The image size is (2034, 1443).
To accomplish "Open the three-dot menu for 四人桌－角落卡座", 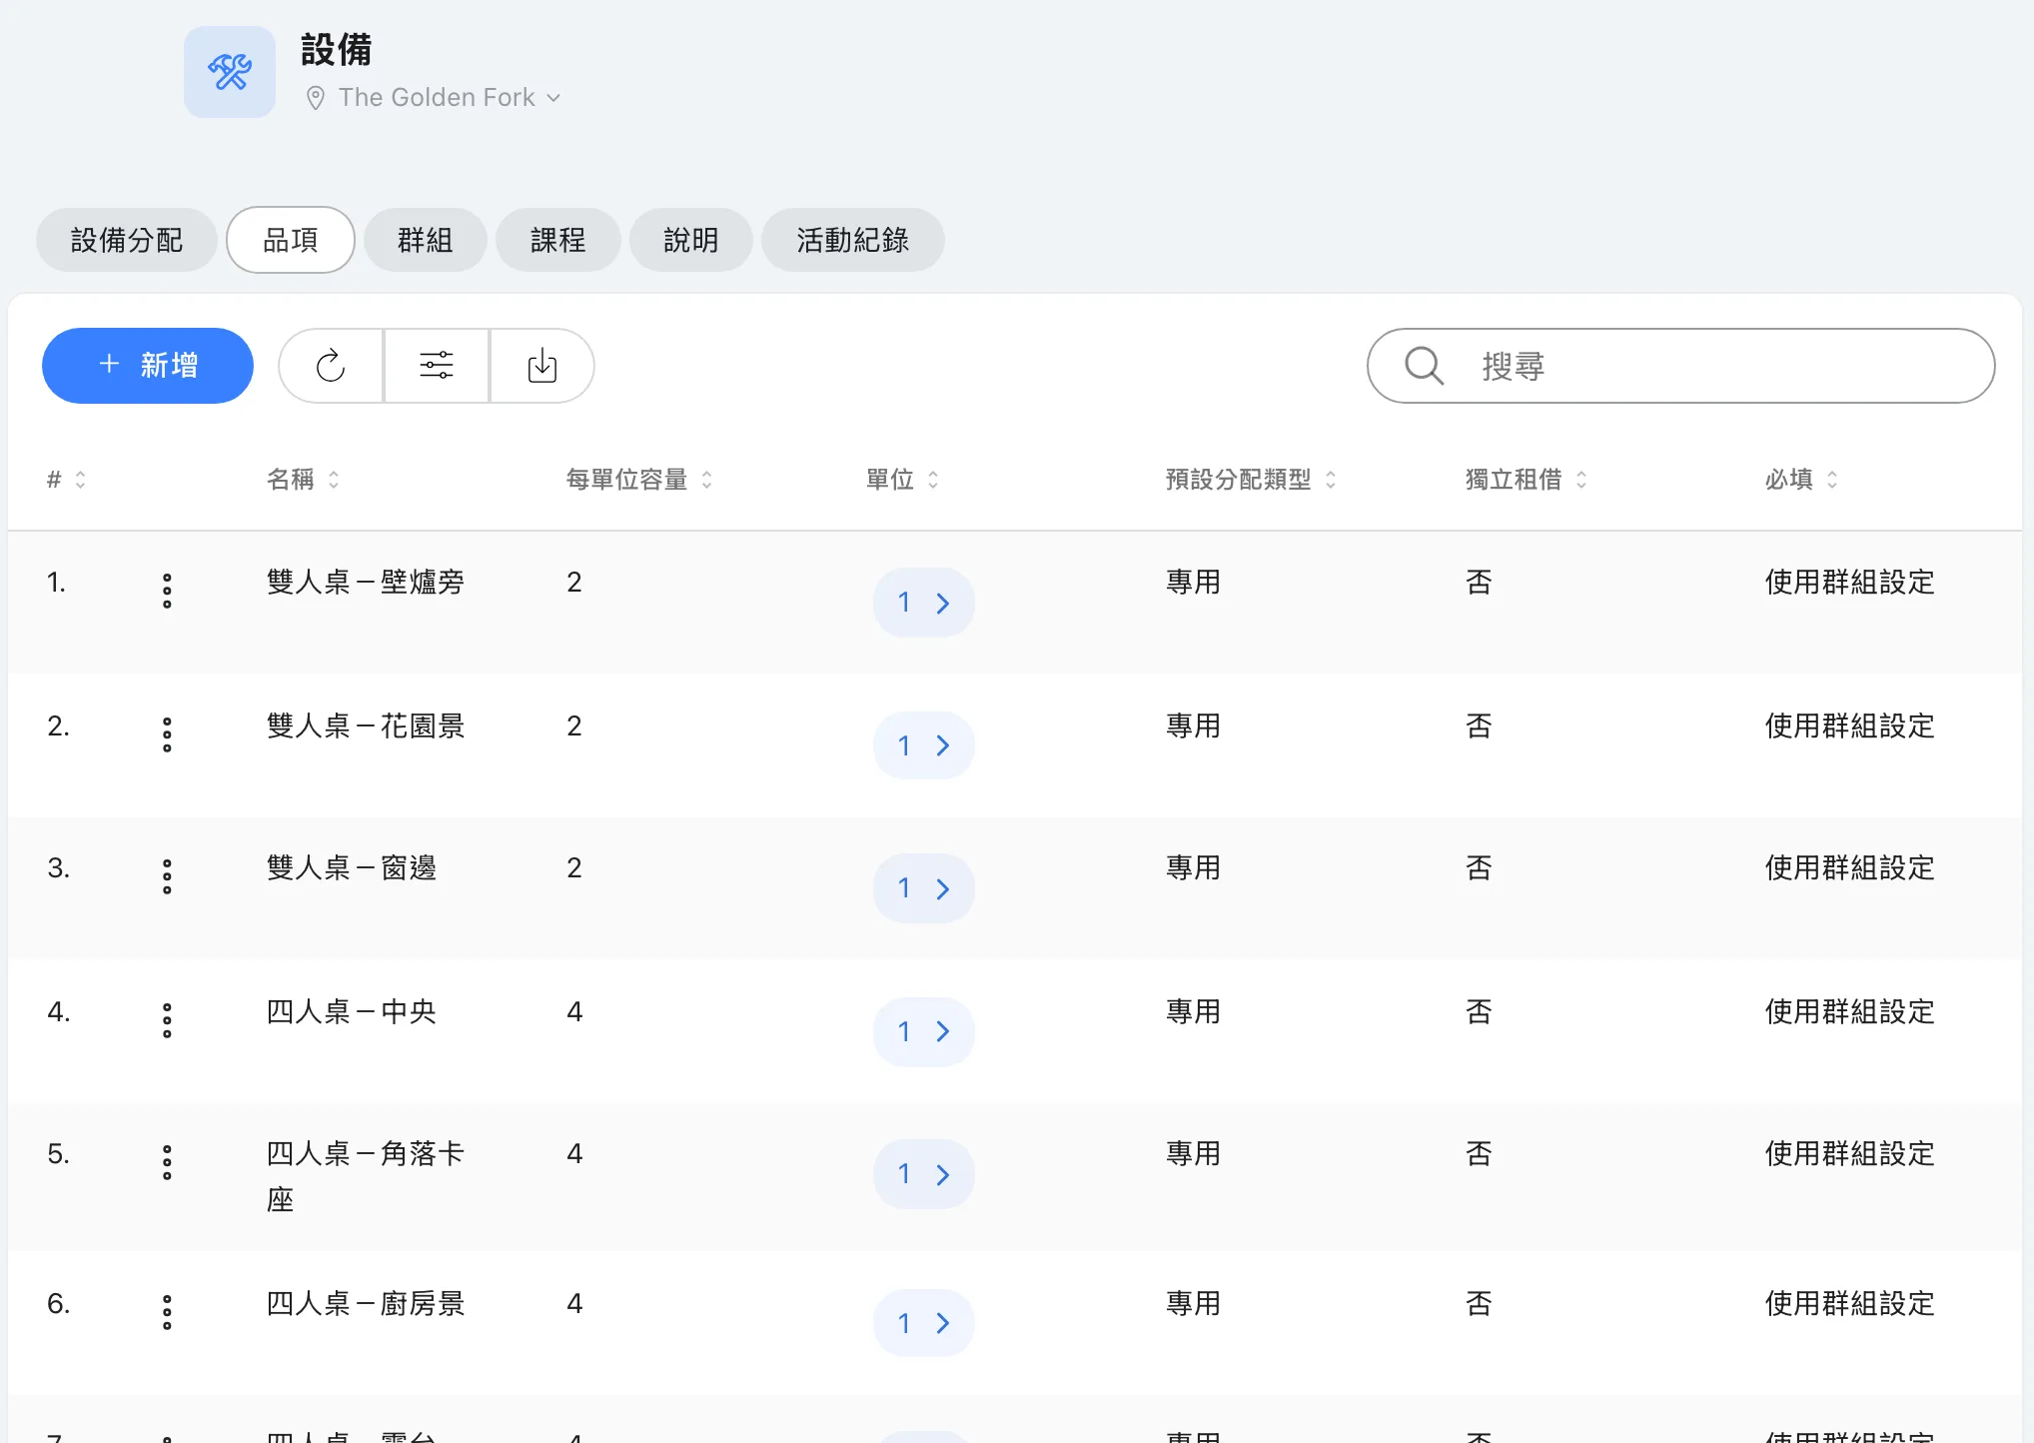I will (x=167, y=1162).
